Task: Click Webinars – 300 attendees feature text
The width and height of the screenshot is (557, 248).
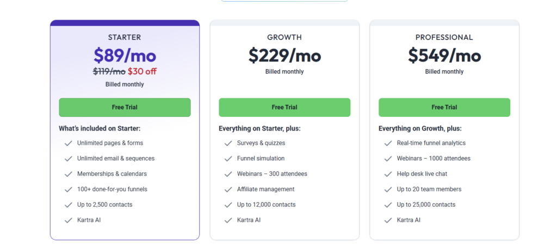Action: [272, 173]
